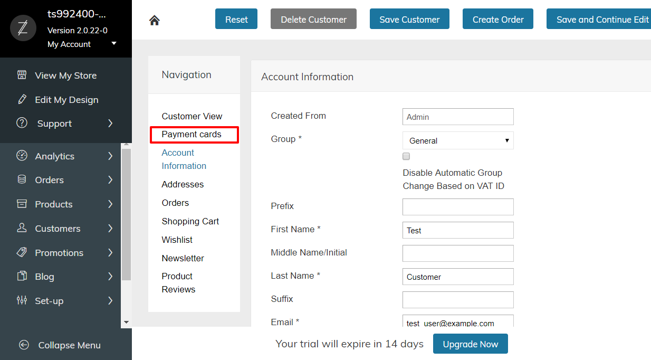Expand the Customers submenu chevron
This screenshot has width=651, height=360.
point(110,228)
